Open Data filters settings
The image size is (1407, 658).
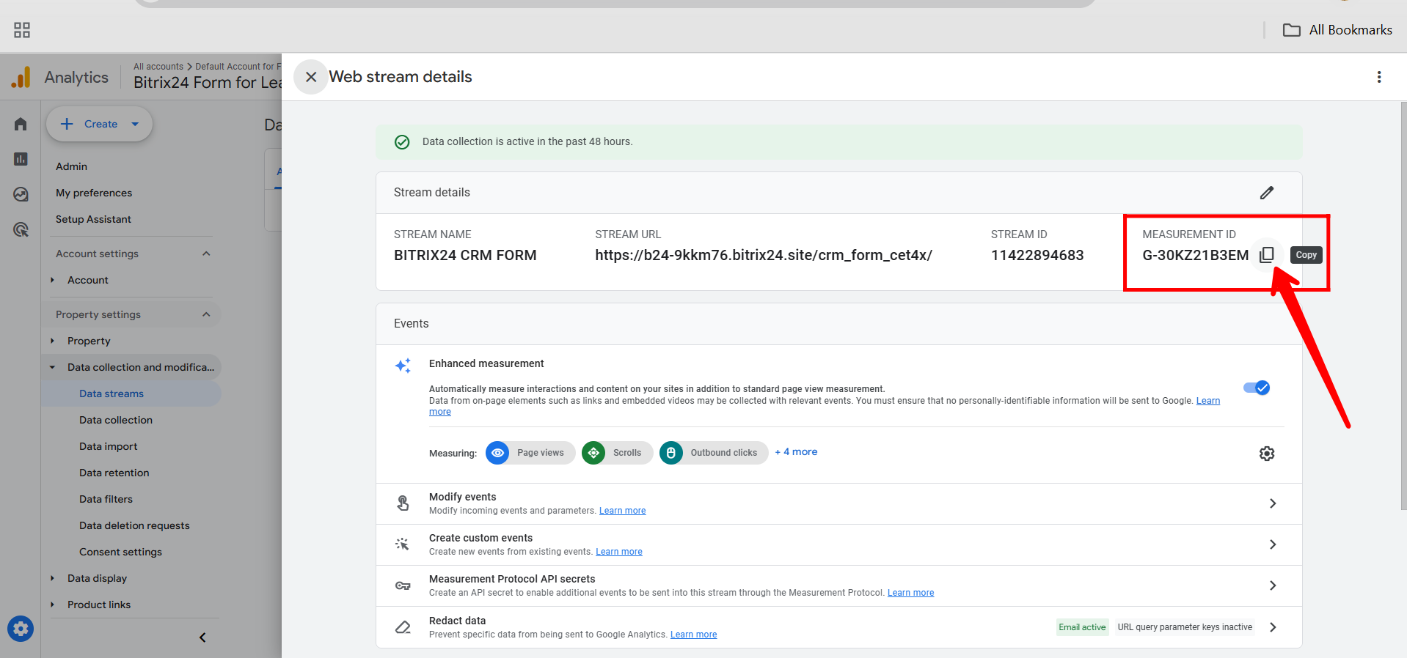coord(106,499)
